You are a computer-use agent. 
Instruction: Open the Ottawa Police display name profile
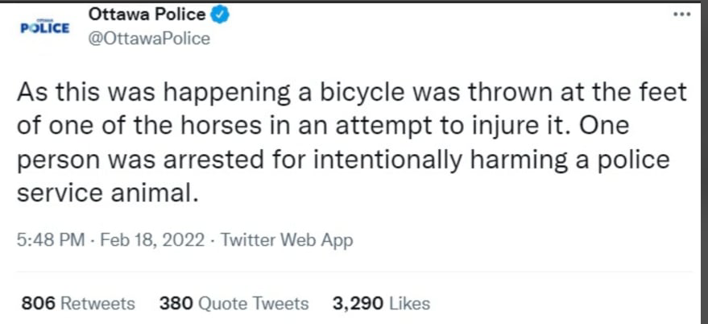coord(147,15)
